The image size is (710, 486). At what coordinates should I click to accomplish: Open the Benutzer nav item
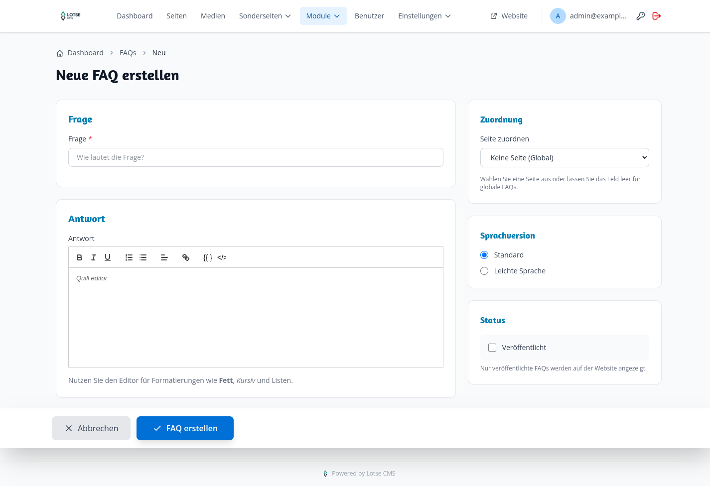pyautogui.click(x=370, y=16)
